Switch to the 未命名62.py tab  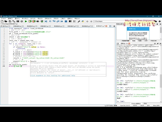tap(31, 26)
